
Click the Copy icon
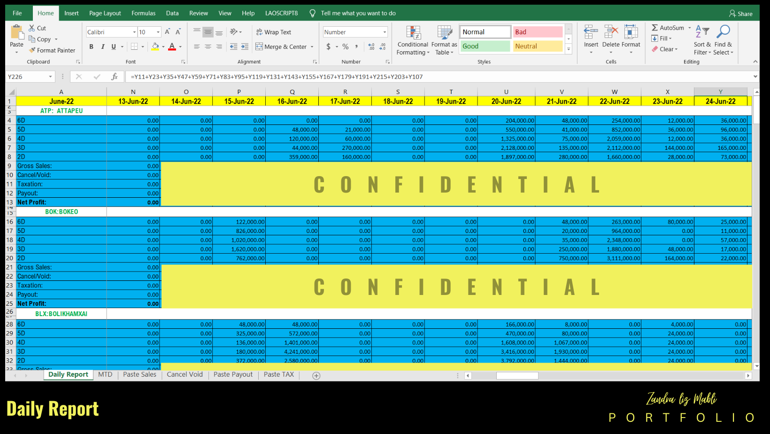point(32,39)
